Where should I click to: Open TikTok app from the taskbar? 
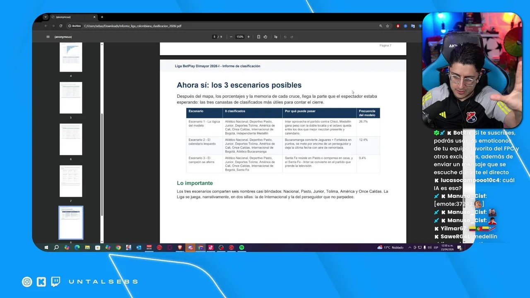pyautogui.click(x=211, y=248)
